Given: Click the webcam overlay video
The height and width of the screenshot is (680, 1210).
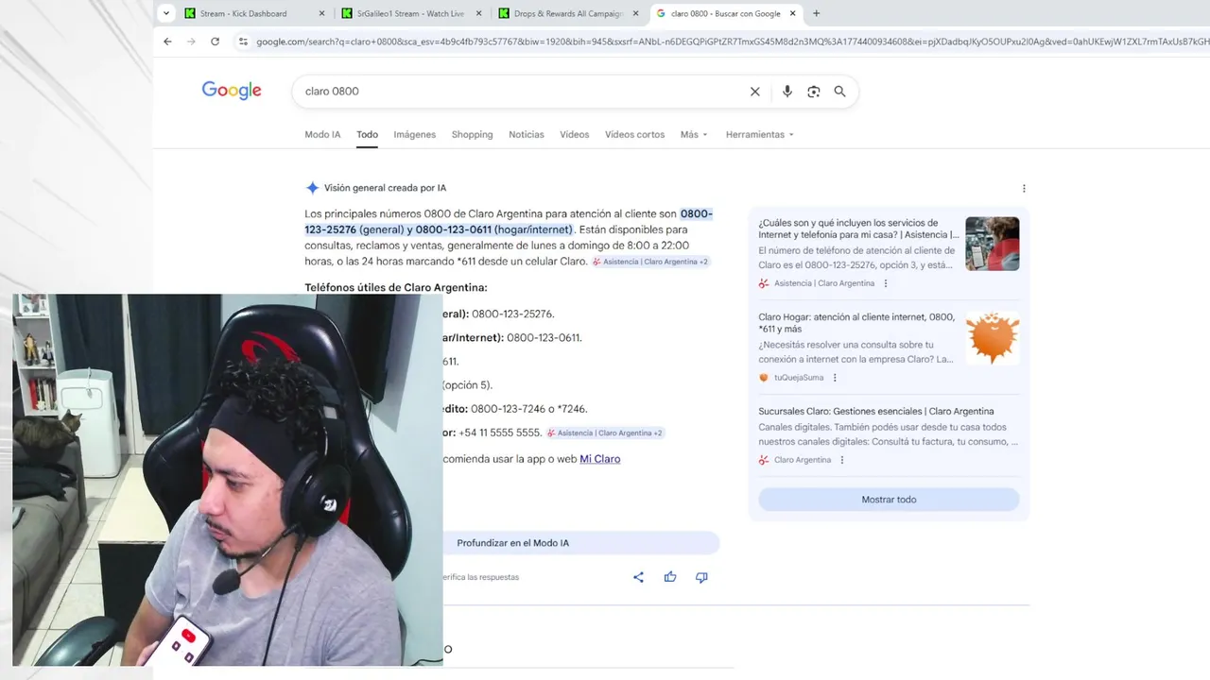Looking at the screenshot, I should pos(227,480).
